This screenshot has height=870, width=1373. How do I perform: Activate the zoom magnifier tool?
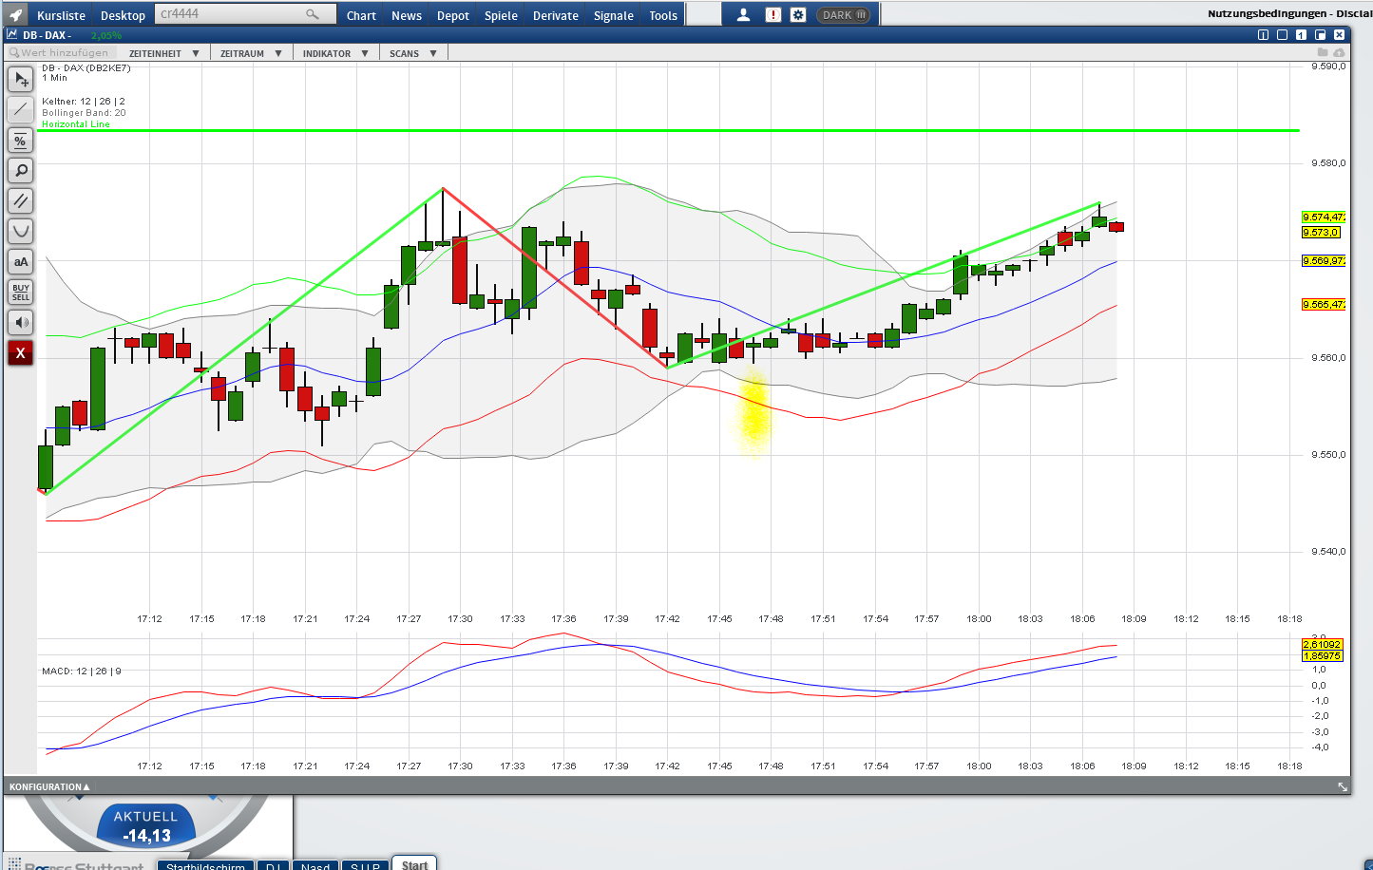(20, 170)
